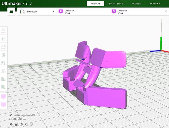Image resolution: width=169 pixels, height=128 pixels.
Task: Switch to the MONITOR stage
Action: coord(155,4)
